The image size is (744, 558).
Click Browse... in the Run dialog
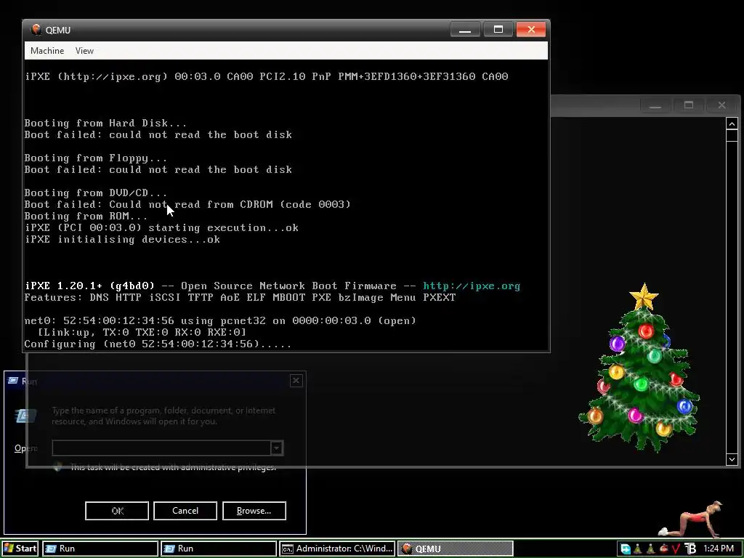coord(254,511)
